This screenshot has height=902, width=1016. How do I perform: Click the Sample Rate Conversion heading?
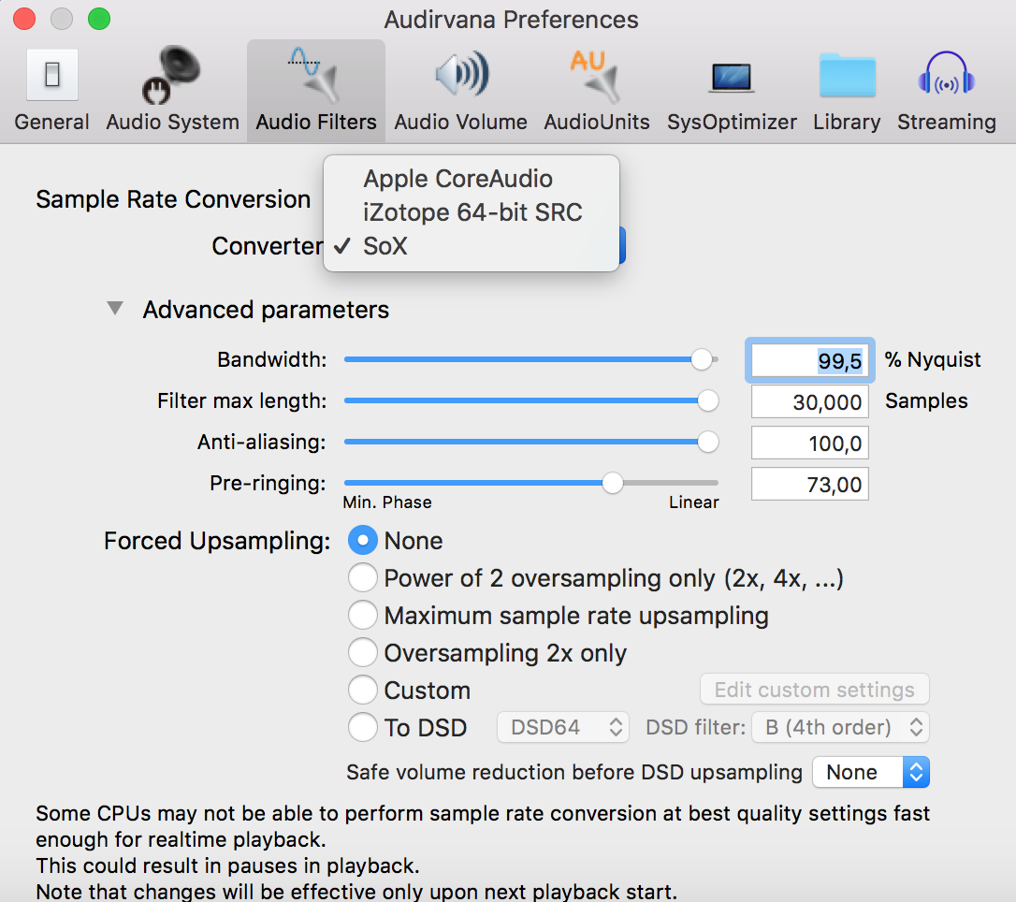[173, 199]
